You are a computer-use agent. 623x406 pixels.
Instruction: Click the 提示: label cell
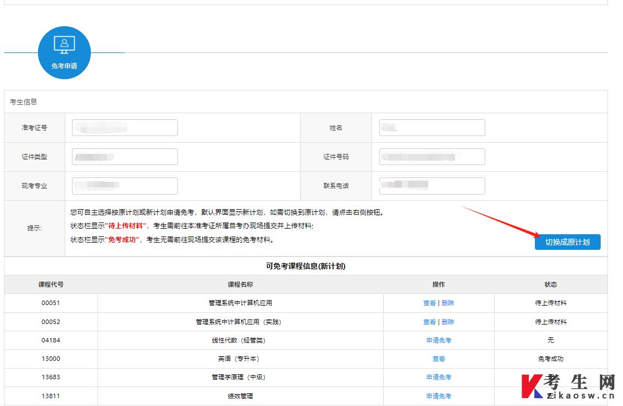[34, 228]
